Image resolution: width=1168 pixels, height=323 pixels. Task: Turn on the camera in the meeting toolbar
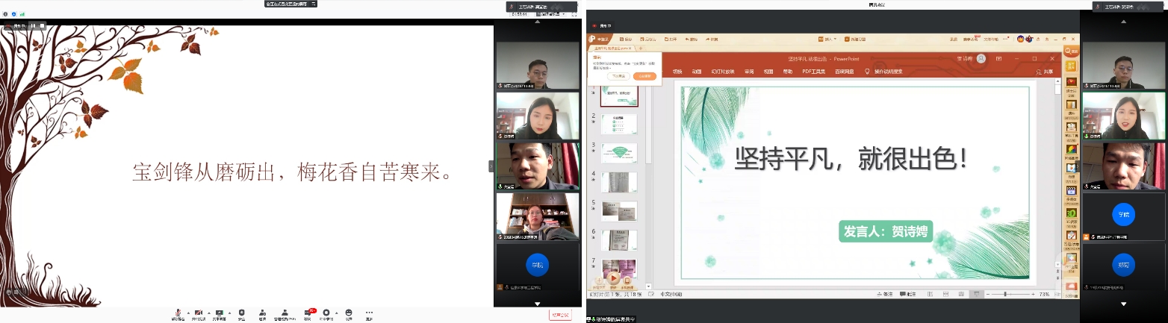199,313
